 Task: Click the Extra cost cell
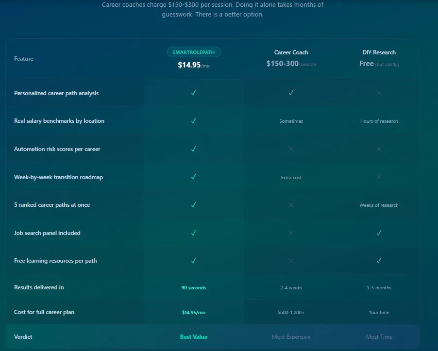click(x=291, y=177)
